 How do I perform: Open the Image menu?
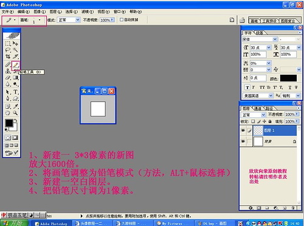40,12
